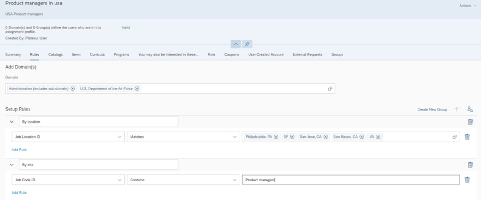The image size is (481, 200).
Task: Click the user search icon near Create New Group
Action: click(470, 109)
